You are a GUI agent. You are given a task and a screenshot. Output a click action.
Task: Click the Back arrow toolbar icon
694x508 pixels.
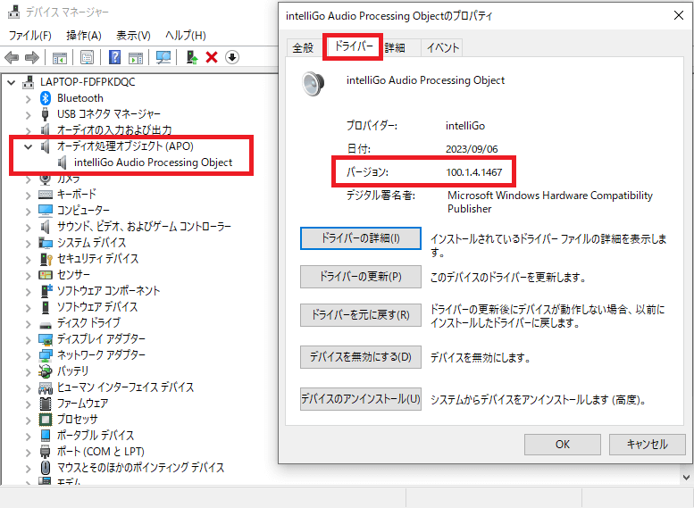pos(12,57)
